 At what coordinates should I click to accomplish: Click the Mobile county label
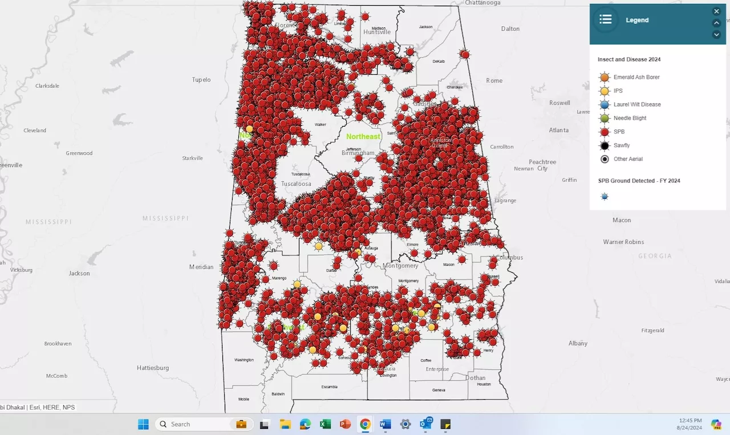244,399
